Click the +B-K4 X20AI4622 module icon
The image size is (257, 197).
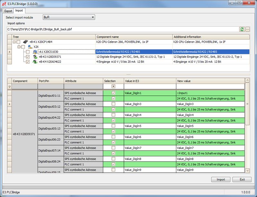(35, 62)
